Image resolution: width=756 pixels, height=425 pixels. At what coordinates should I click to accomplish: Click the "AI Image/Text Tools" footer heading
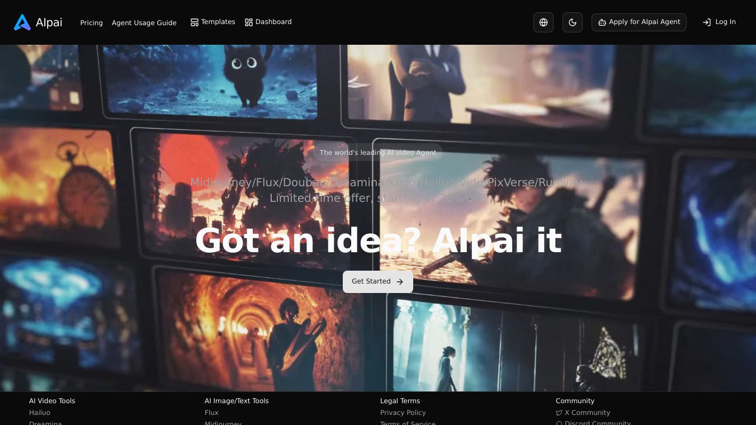coord(237,401)
